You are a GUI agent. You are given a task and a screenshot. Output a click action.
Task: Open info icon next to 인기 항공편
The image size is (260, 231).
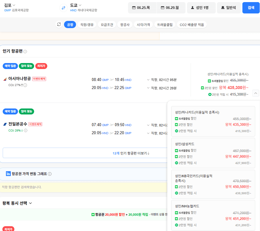[25, 51]
